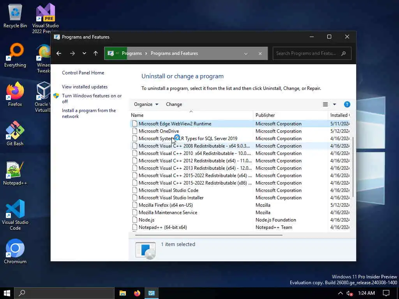Expand the address bar history dropdown
This screenshot has height=299, width=399.
pyautogui.click(x=246, y=54)
